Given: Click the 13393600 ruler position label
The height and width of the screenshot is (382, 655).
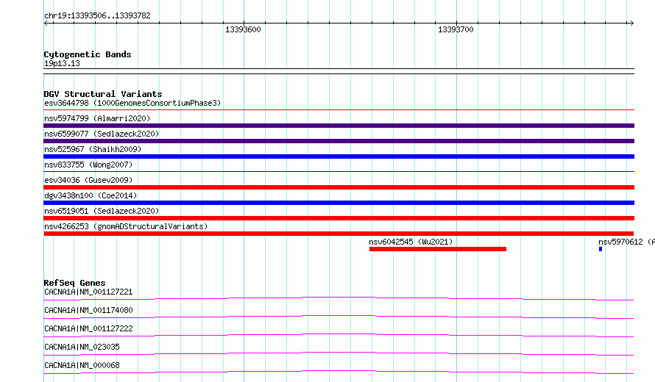Looking at the screenshot, I should (243, 29).
